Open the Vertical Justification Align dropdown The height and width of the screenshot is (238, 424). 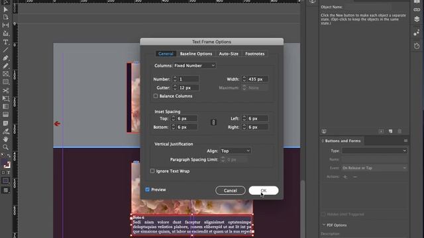(236, 151)
